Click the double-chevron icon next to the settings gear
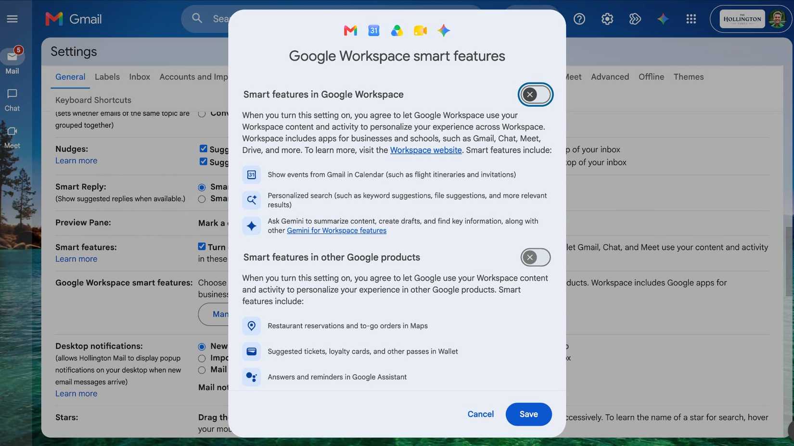This screenshot has height=446, width=794. [635, 19]
